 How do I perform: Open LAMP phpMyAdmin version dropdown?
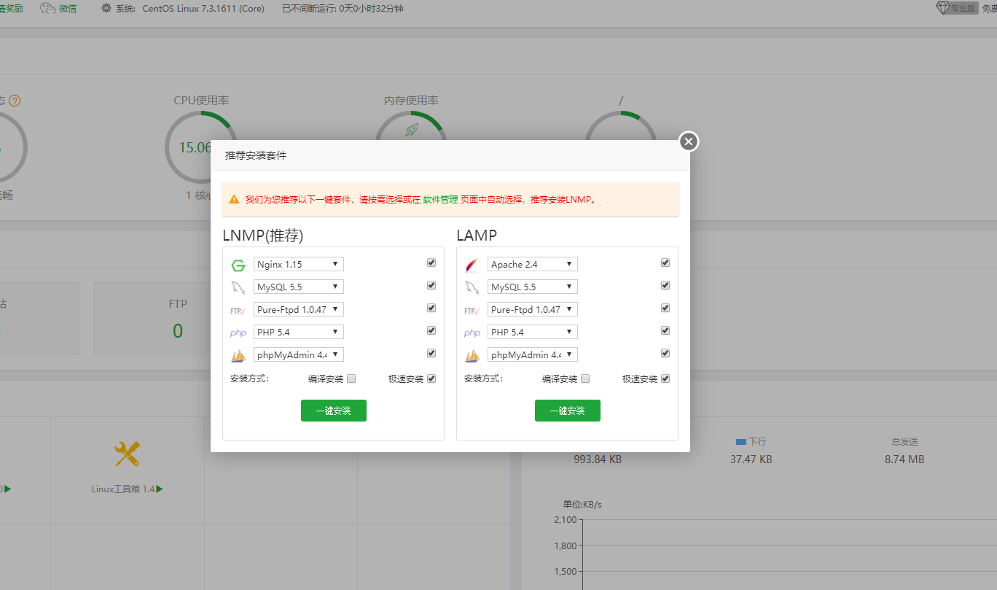(x=533, y=354)
